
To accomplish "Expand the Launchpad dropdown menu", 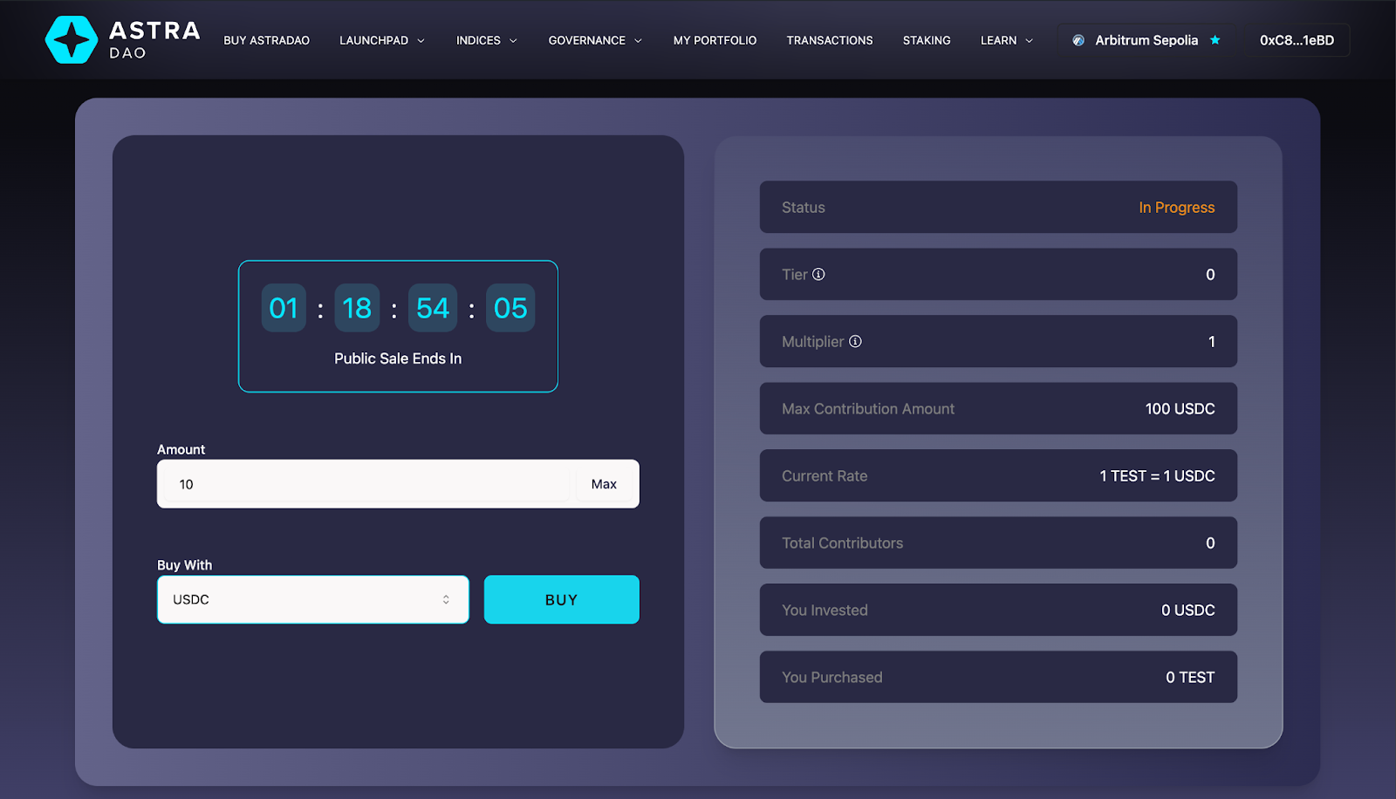I will [x=381, y=40].
